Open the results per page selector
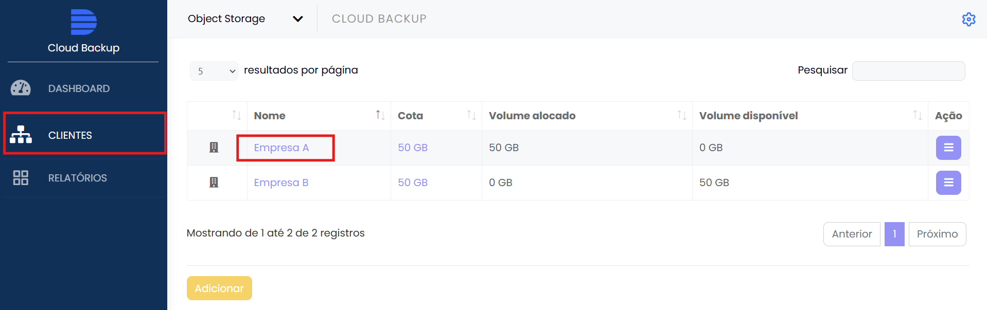 pyautogui.click(x=214, y=71)
